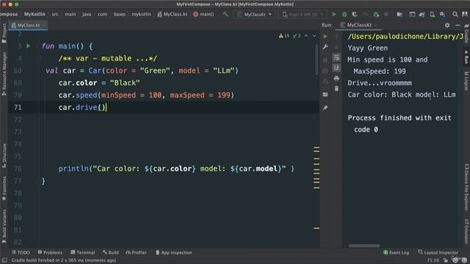Click the wrench icon in Run panel

325,47
